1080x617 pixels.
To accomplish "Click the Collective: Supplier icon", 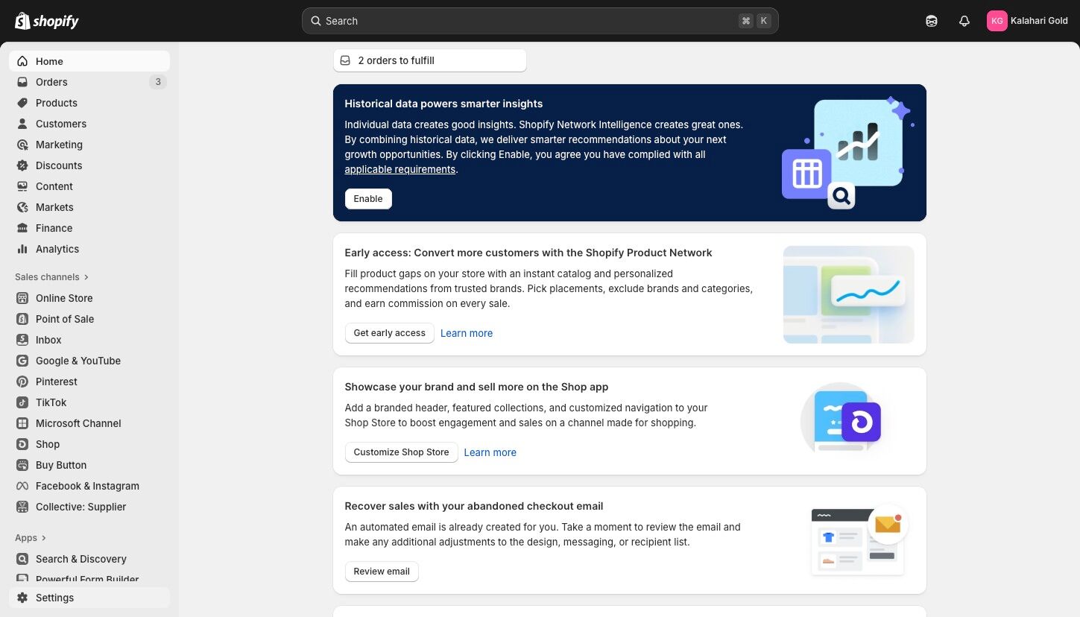I will (22, 507).
